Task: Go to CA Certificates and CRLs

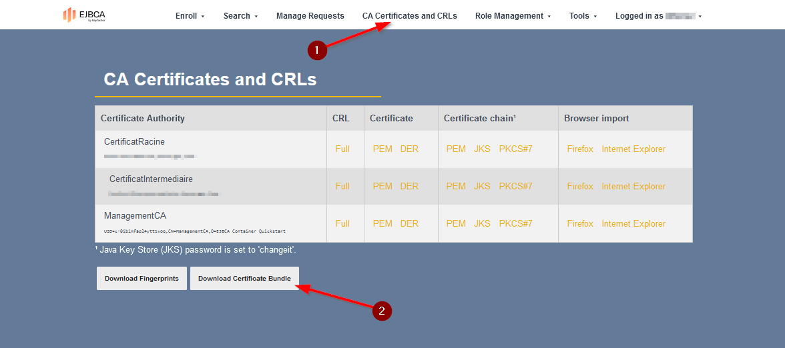Action: [409, 16]
